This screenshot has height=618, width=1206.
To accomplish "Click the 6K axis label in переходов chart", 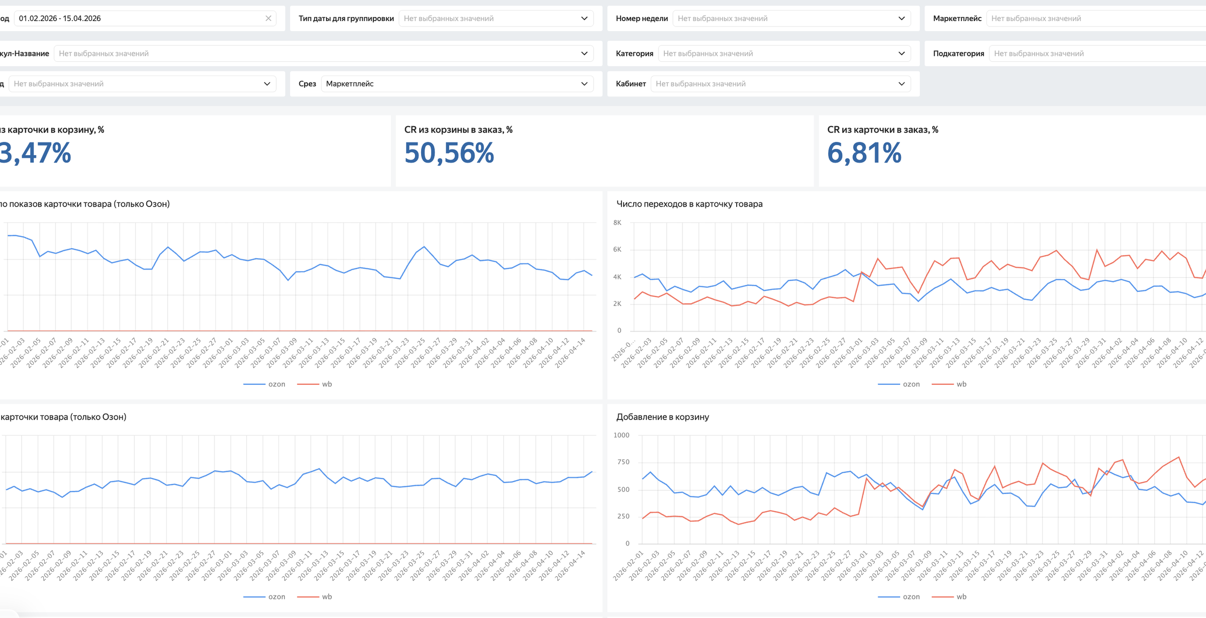I will 617,250.
